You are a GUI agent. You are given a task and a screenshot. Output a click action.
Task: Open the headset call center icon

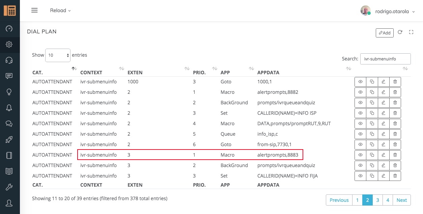click(x=9, y=60)
